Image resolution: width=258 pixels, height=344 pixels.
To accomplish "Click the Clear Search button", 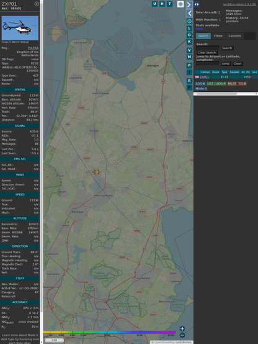I will (207, 53).
